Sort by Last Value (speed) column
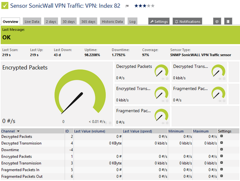The image size is (240, 181). 137,131
